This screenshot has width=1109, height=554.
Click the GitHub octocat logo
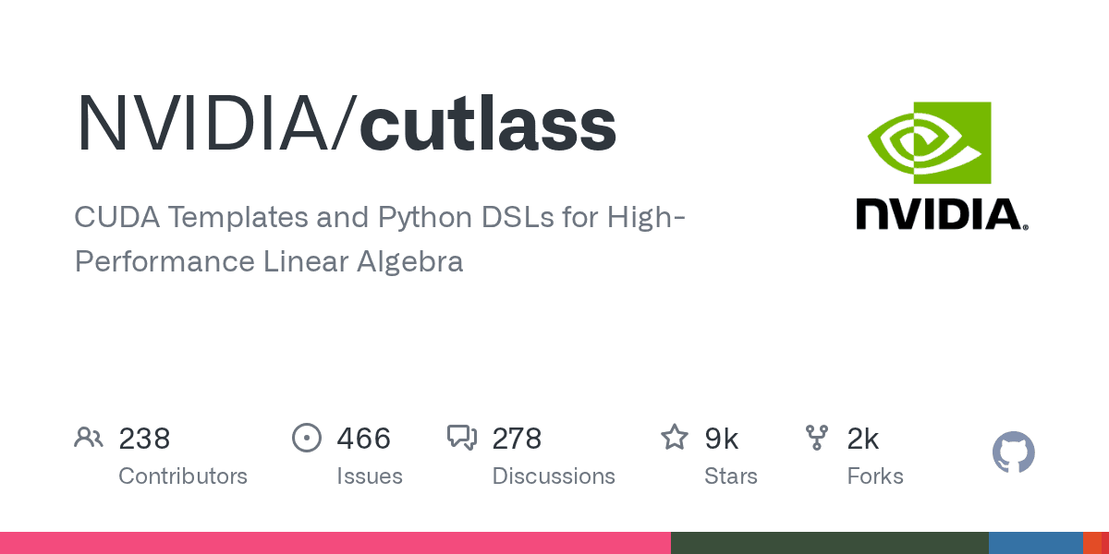[1013, 452]
